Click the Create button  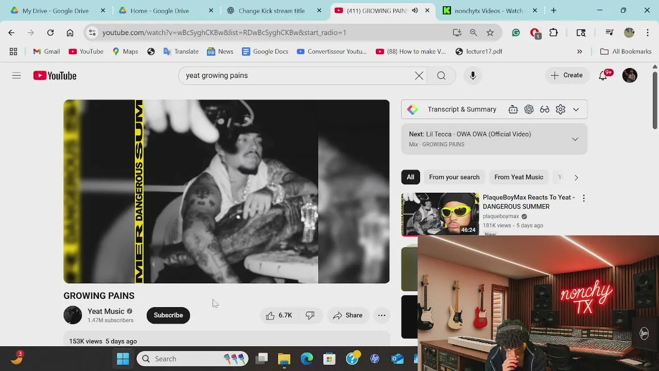coord(567,75)
